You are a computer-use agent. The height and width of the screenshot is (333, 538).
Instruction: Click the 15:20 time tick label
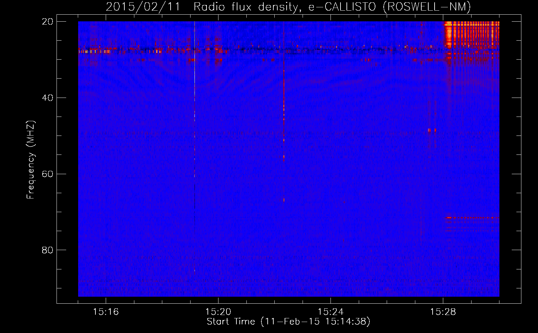point(218,312)
